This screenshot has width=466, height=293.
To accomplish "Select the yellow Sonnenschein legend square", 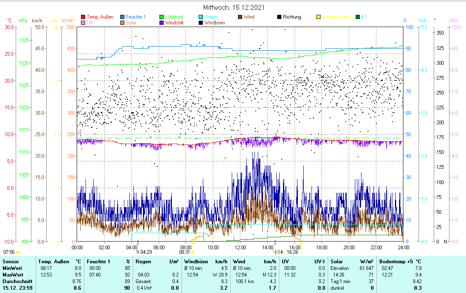I will tap(319, 17).
